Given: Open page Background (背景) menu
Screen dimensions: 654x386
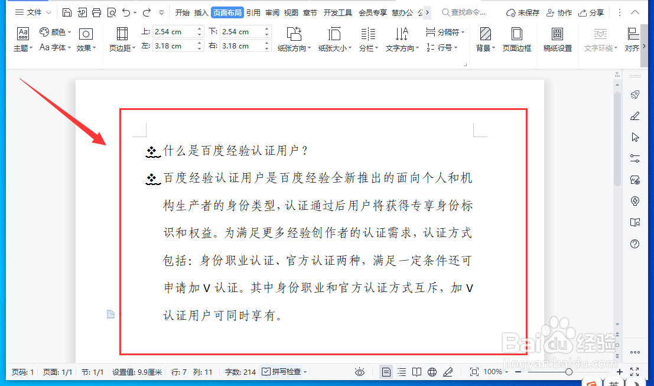Looking at the screenshot, I should (485, 40).
